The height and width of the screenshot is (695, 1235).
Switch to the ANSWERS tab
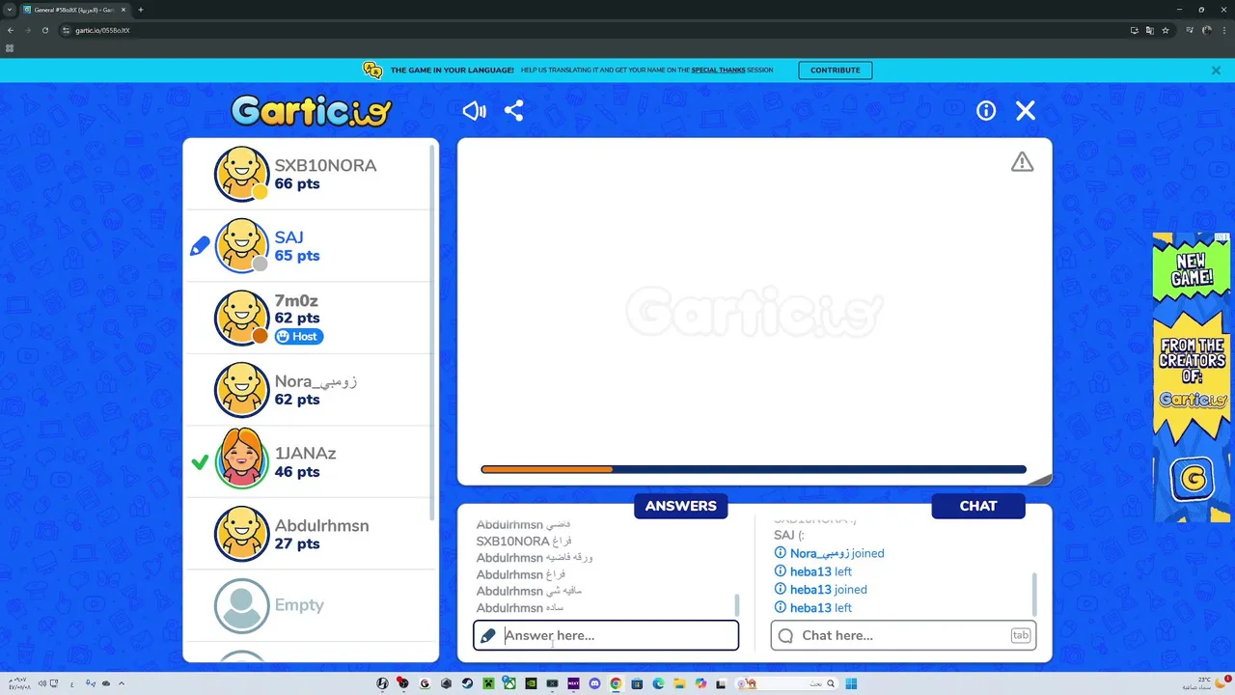pos(681,506)
